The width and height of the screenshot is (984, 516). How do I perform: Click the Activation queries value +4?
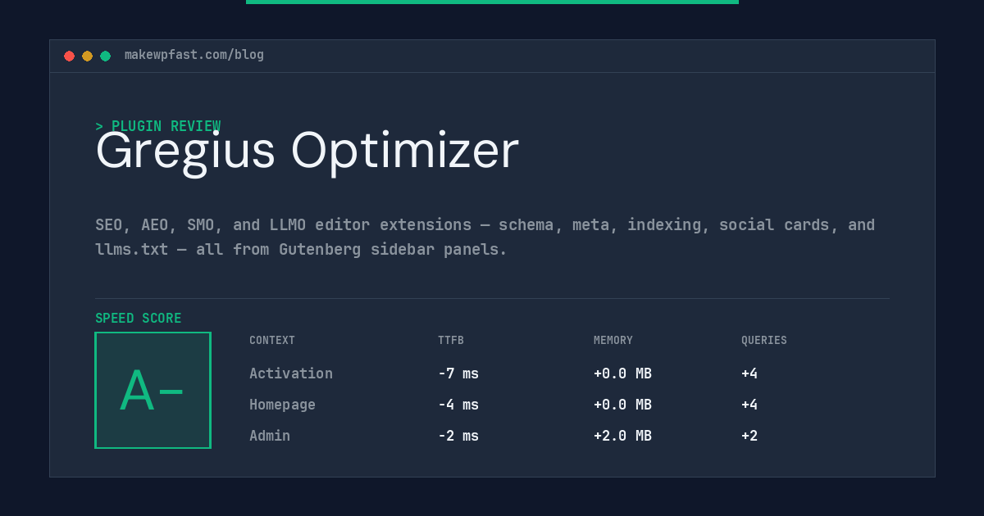749,373
